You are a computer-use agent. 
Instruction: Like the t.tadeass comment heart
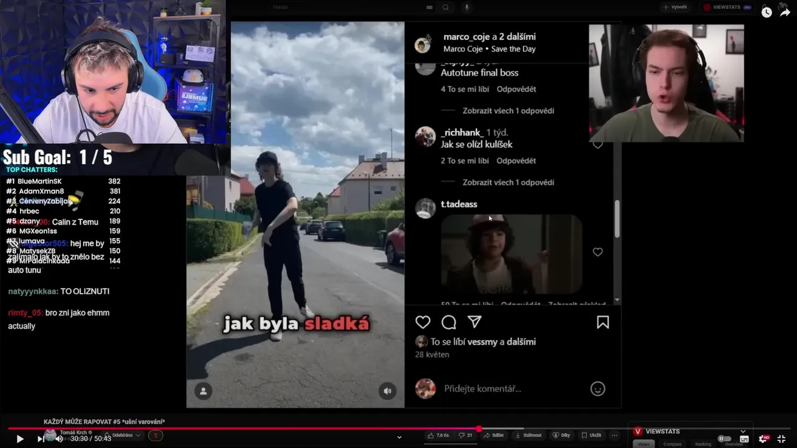click(x=598, y=252)
